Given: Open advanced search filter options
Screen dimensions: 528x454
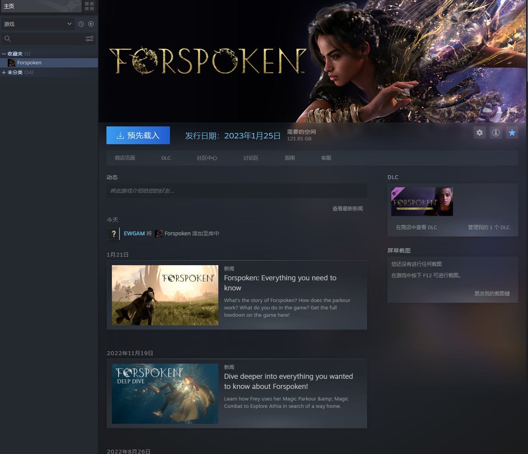Looking at the screenshot, I should tap(89, 39).
